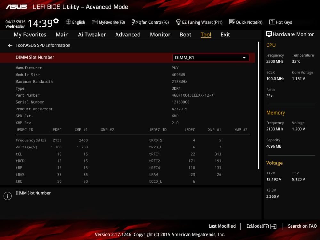Viewport: 320px width, 240px height.
Task: Switch to the Advanced tab
Action: pos(128,35)
